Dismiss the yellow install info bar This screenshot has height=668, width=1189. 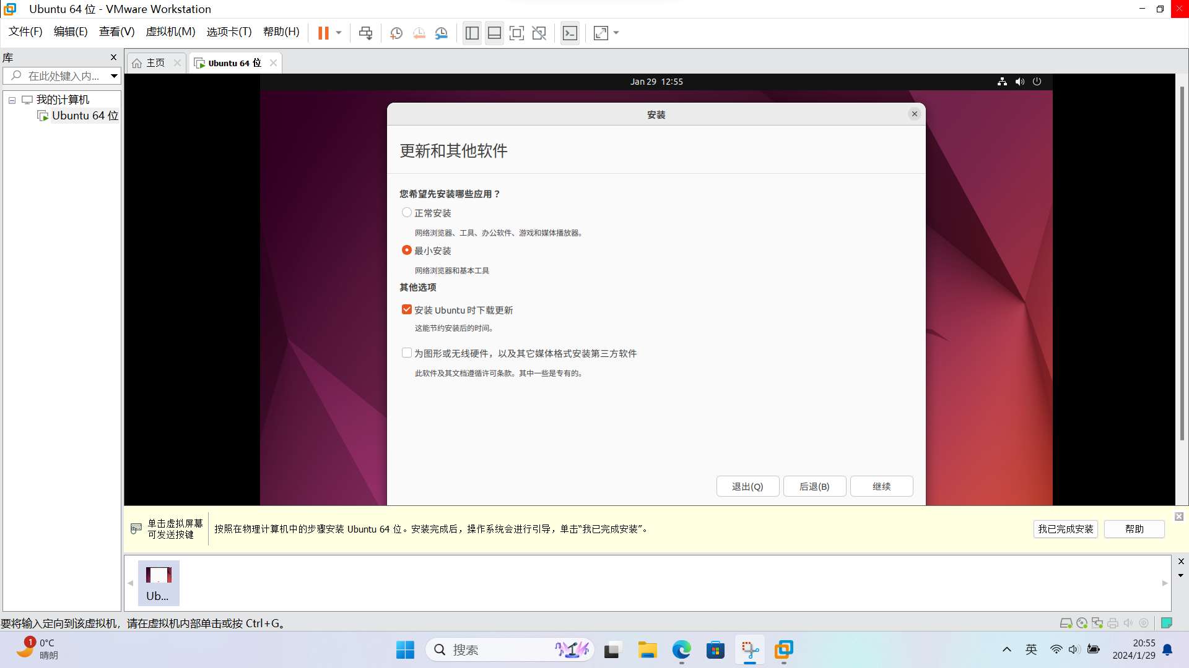tap(1179, 516)
